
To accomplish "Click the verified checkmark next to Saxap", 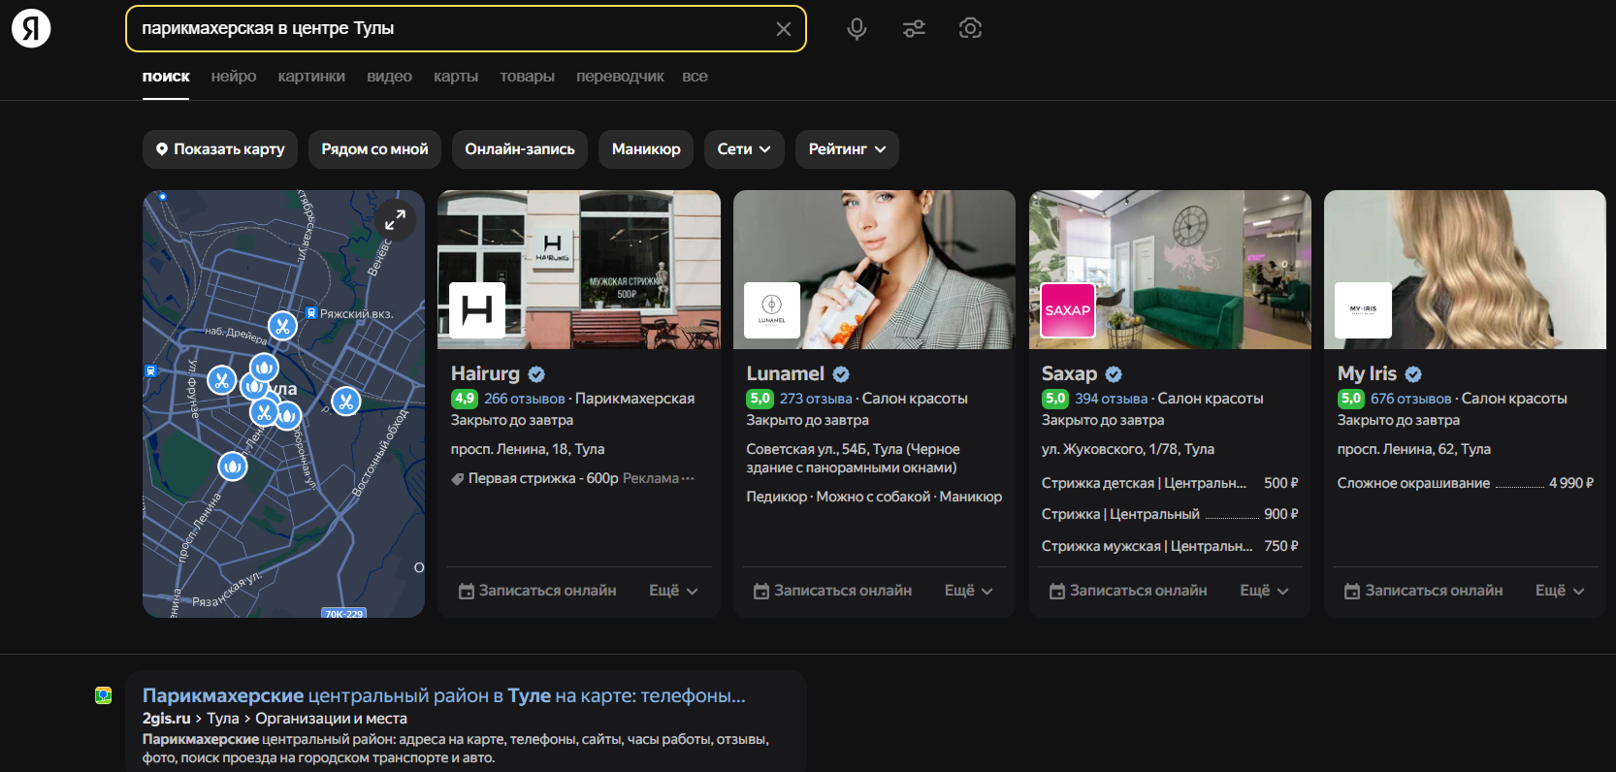I will tap(1114, 374).
